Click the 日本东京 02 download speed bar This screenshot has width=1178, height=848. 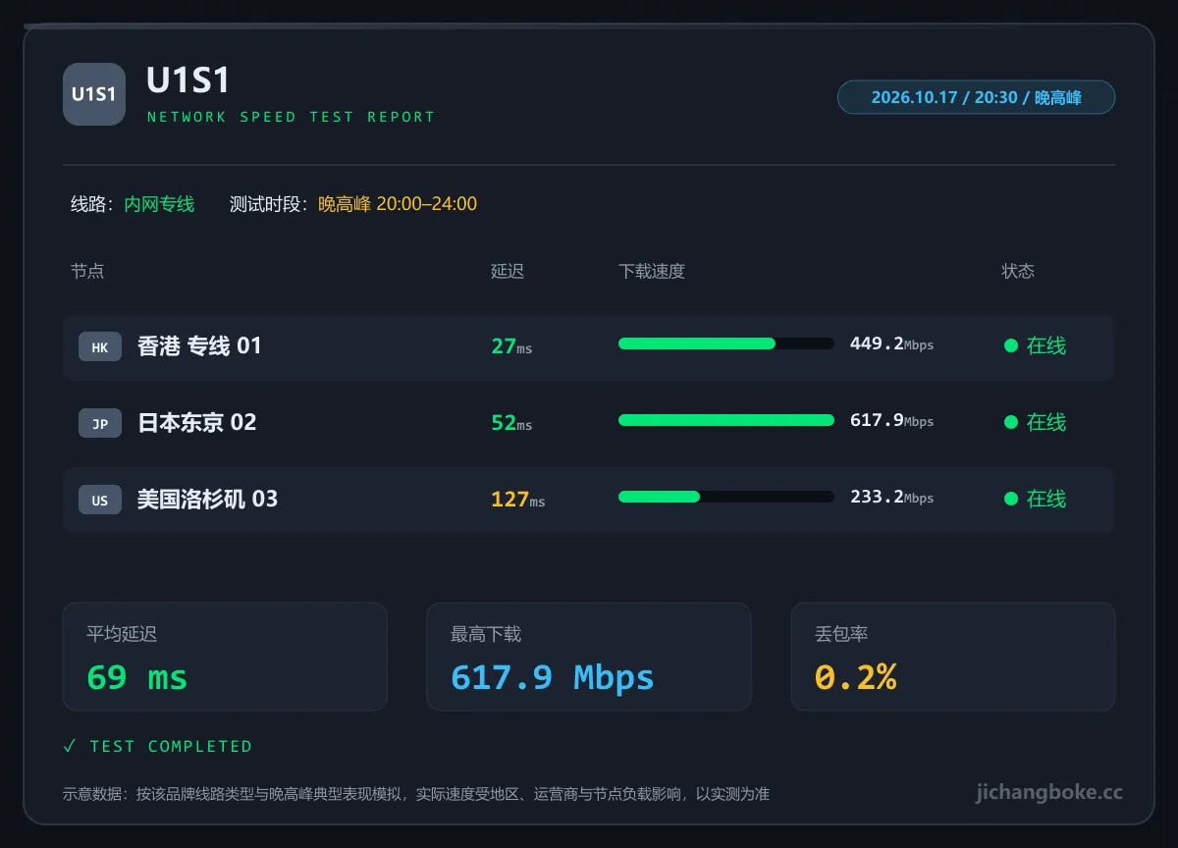(726, 420)
